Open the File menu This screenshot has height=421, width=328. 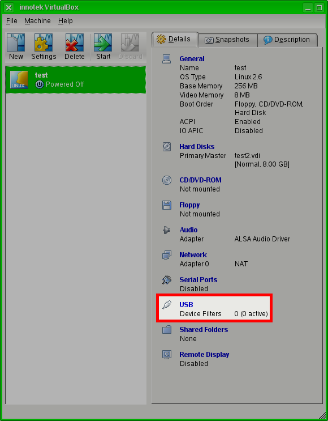(x=12, y=21)
